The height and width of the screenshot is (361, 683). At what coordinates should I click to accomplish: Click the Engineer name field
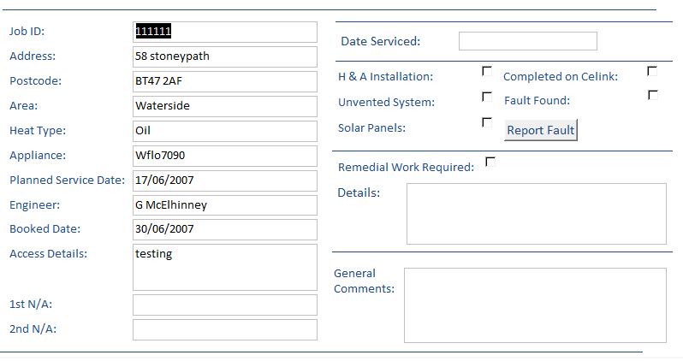tap(224, 205)
